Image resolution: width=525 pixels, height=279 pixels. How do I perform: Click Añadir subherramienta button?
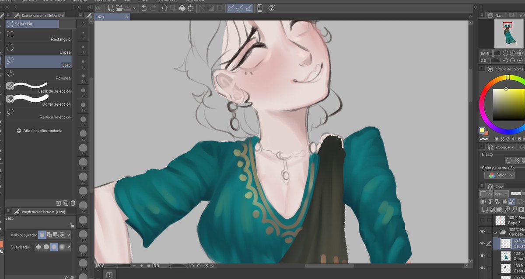(39, 131)
